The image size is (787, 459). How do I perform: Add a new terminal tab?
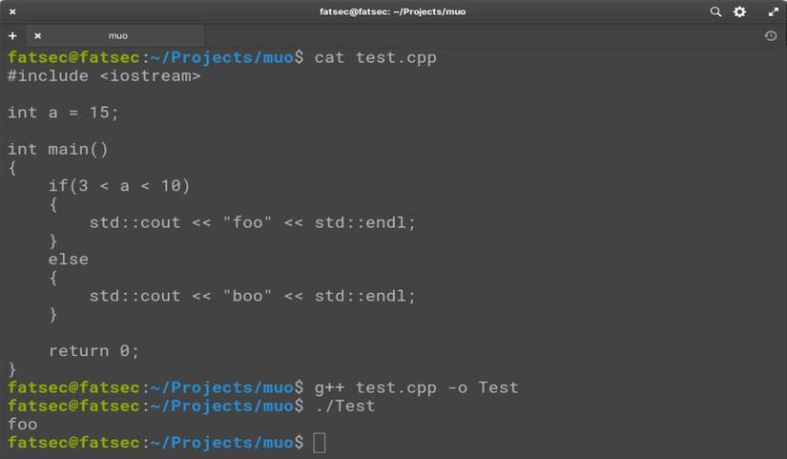[x=12, y=35]
